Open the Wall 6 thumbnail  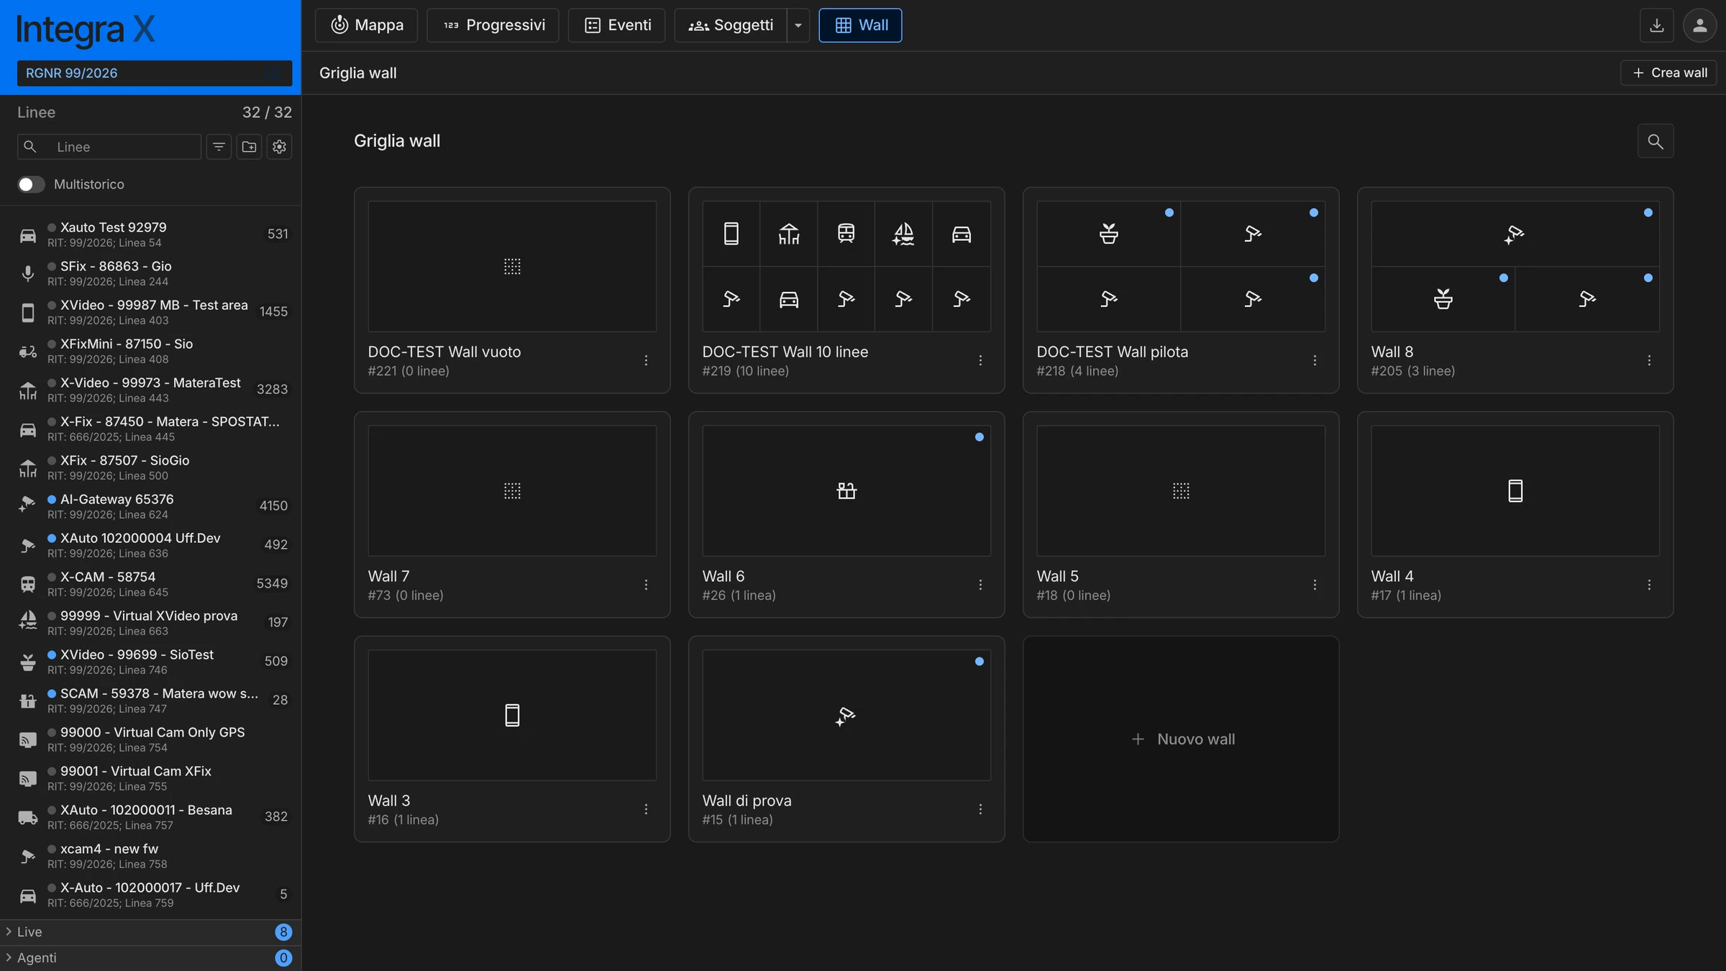846,491
